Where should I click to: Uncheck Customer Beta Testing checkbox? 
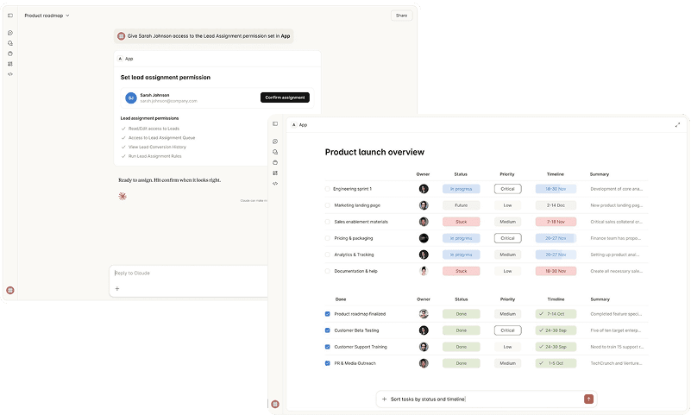(x=328, y=330)
